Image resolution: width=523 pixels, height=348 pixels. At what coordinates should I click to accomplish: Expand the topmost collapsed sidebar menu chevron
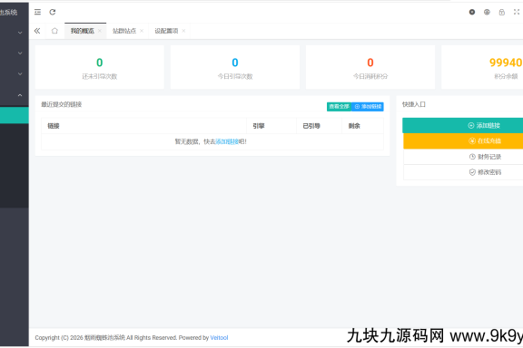(20, 33)
